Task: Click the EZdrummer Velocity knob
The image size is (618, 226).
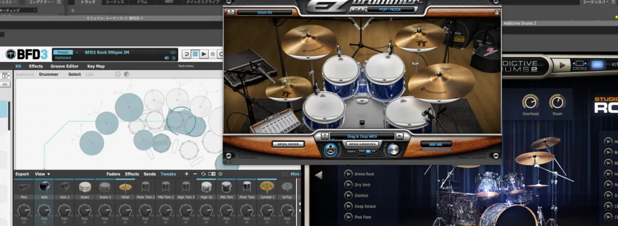Action: 393,149
